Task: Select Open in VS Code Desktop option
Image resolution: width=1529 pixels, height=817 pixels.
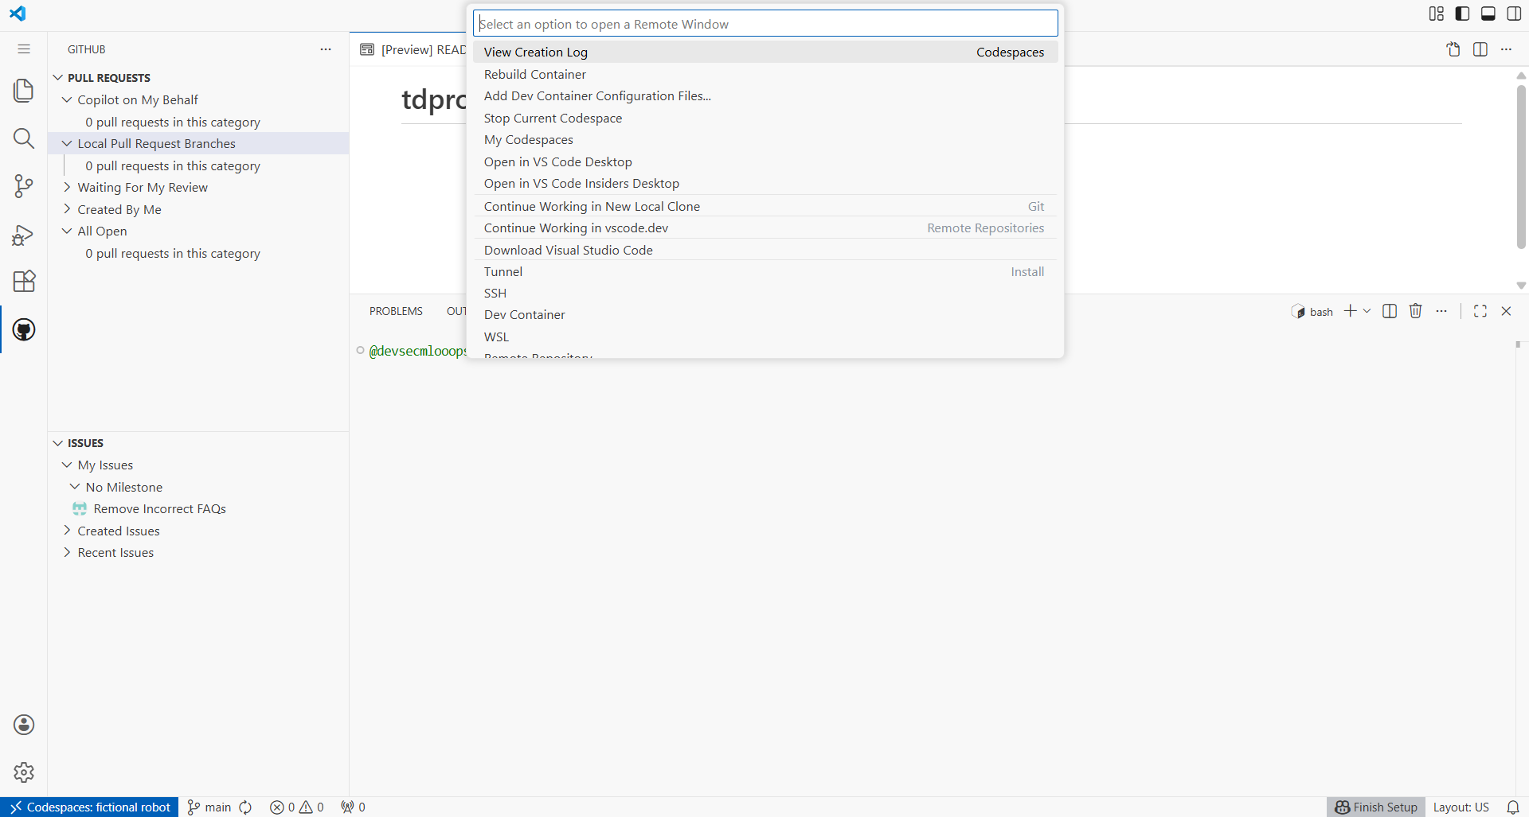Action: click(x=557, y=161)
